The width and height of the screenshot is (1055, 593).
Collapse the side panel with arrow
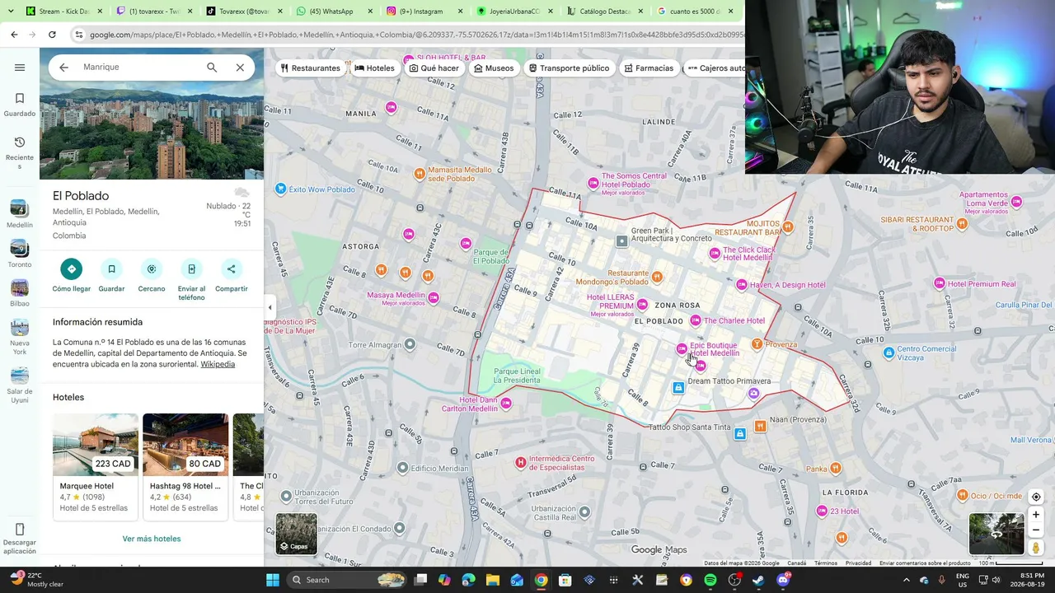click(270, 308)
